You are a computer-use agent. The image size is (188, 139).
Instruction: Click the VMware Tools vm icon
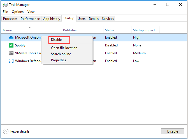[11, 53]
